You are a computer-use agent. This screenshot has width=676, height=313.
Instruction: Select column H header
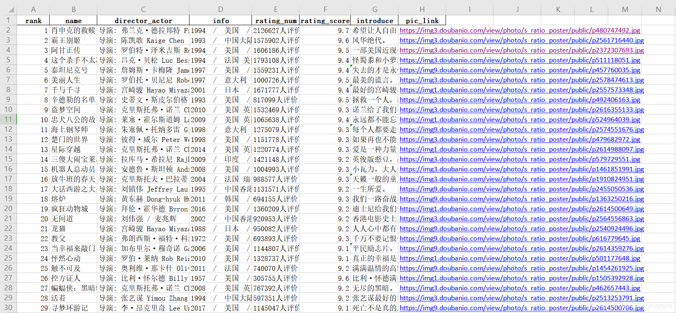(x=422, y=9)
